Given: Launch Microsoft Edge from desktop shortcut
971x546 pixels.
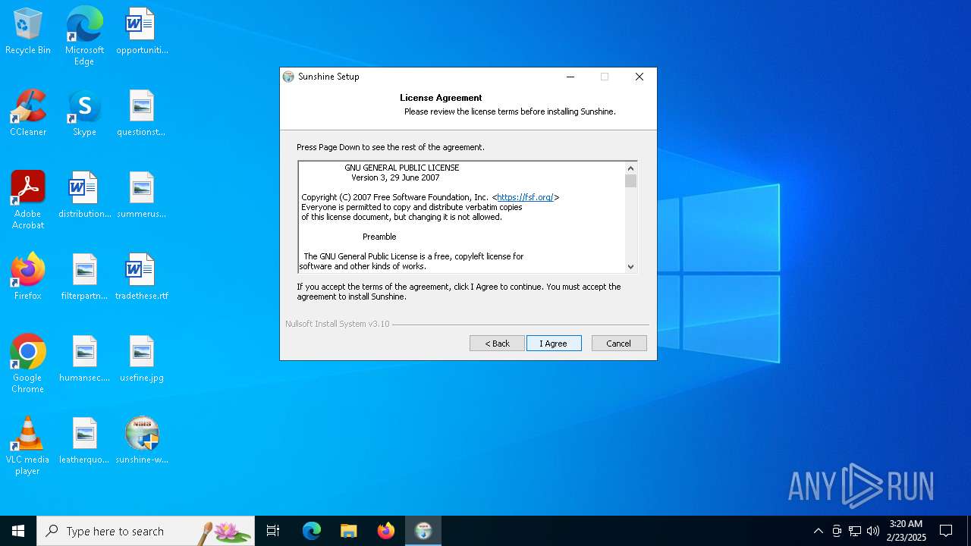Looking at the screenshot, I should pos(84,36).
